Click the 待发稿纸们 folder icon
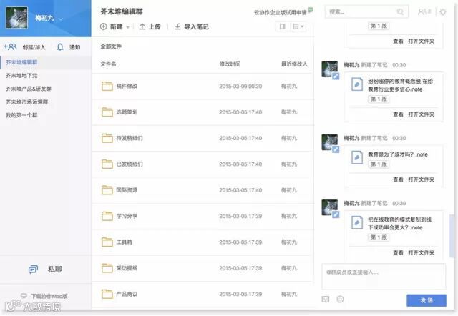Screen dimensions: 458x316 click(107, 138)
